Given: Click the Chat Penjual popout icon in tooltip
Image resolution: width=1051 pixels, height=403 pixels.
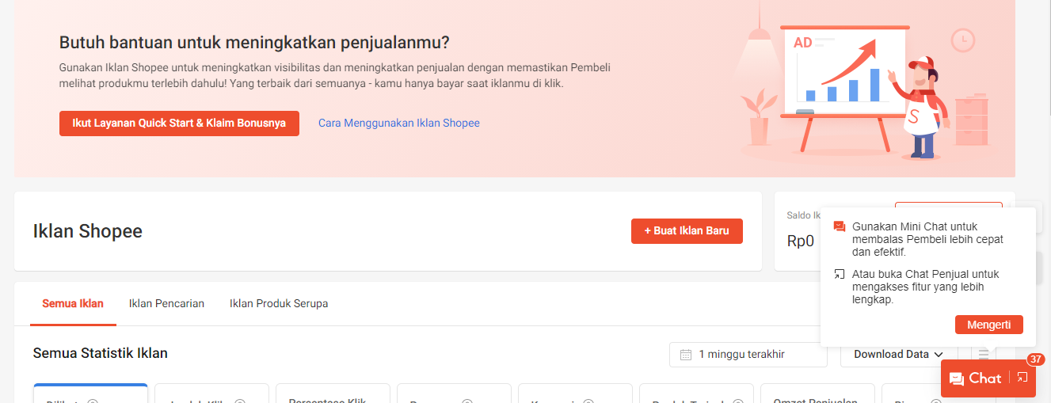Looking at the screenshot, I should [x=840, y=274].
